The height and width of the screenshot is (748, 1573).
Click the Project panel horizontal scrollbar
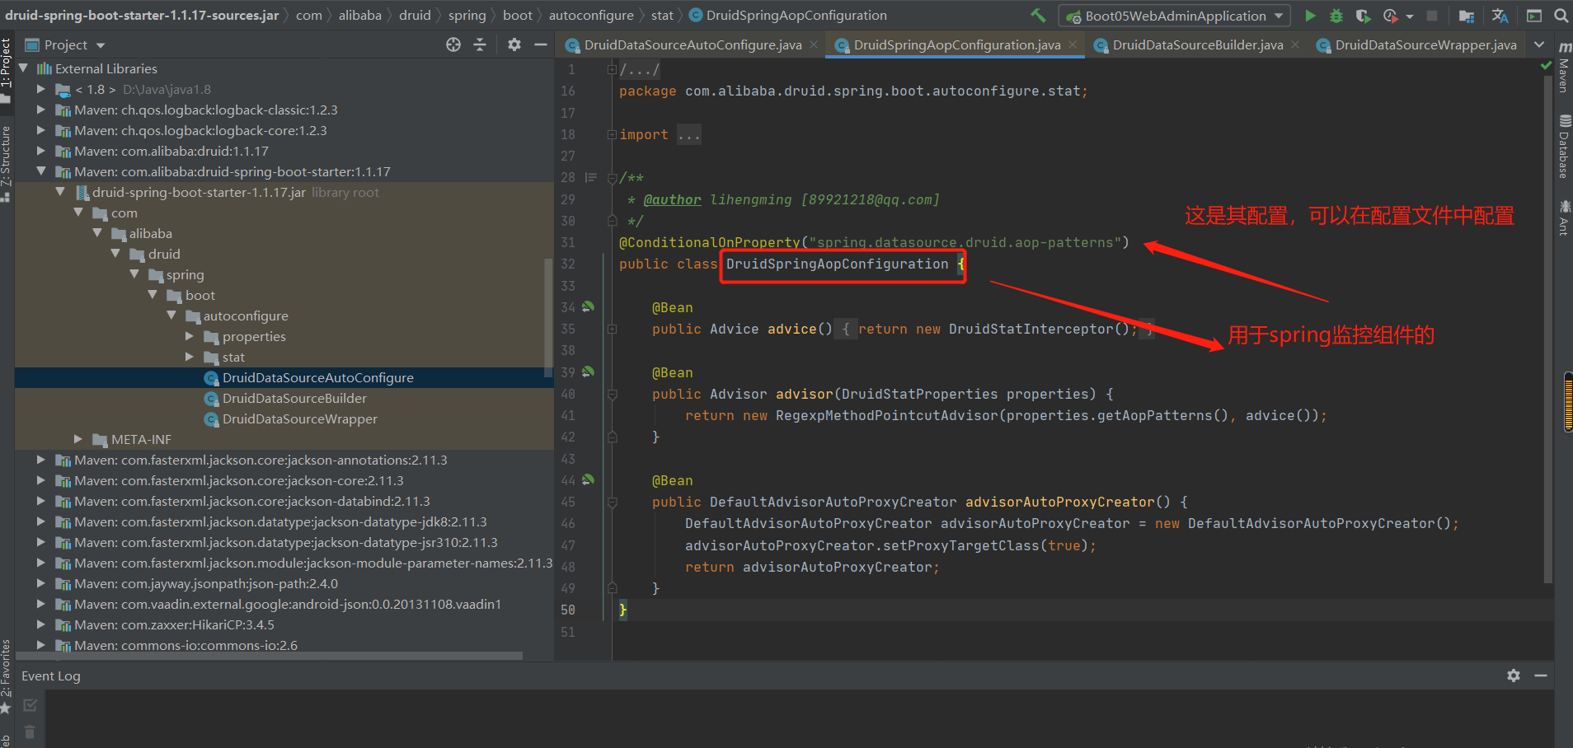point(269,656)
